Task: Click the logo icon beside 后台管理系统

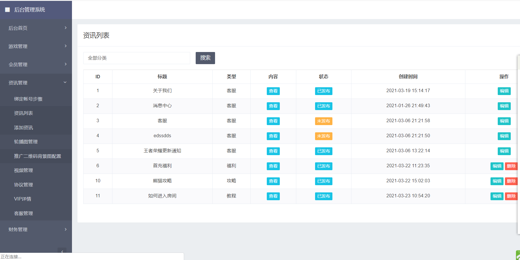Action: (8, 10)
